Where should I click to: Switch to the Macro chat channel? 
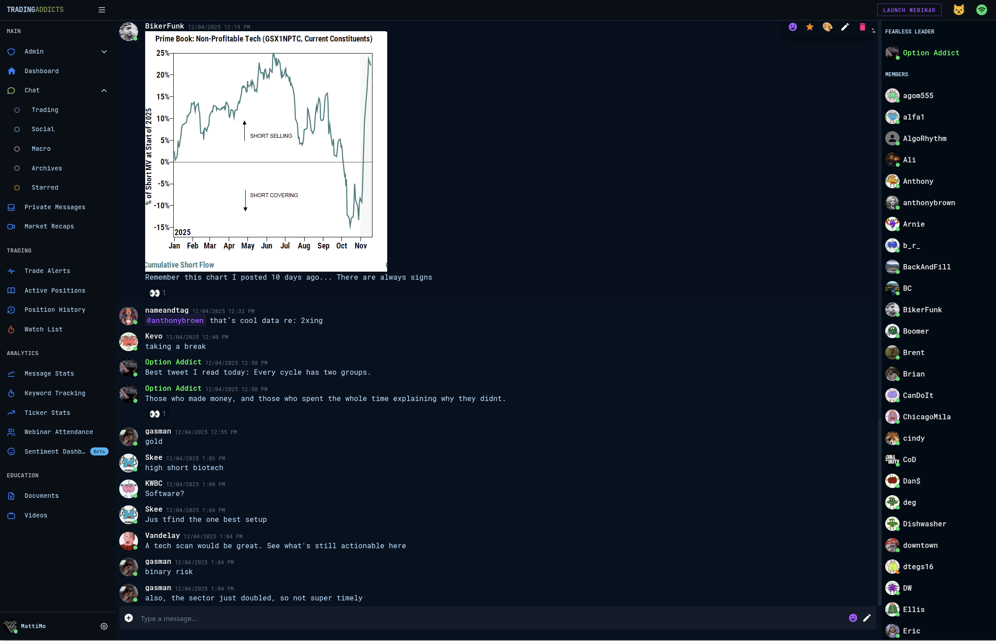(41, 149)
